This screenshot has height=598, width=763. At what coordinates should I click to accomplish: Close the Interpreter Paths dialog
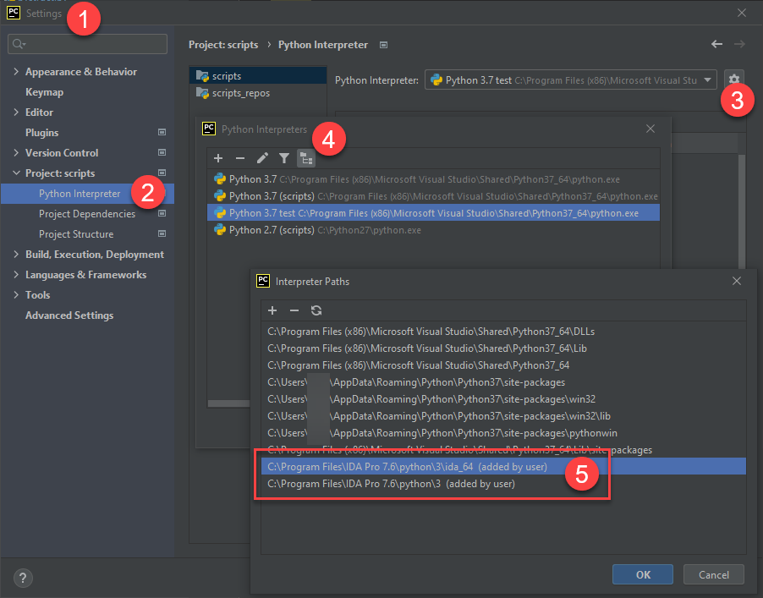pos(737,281)
